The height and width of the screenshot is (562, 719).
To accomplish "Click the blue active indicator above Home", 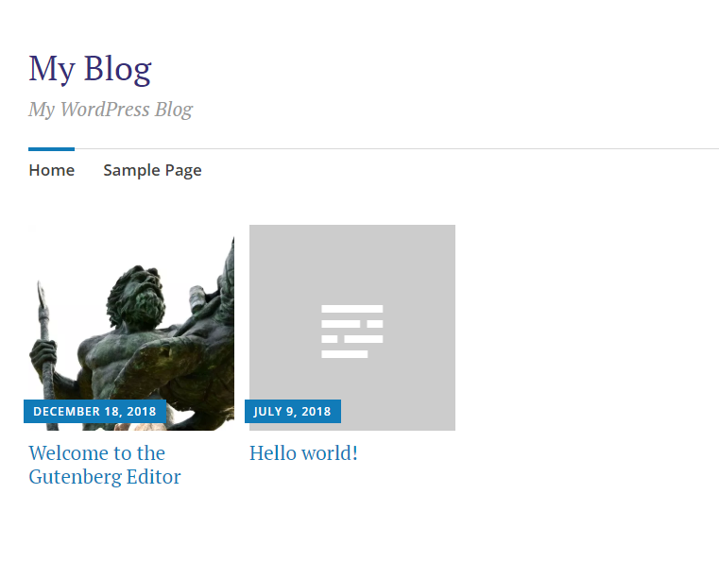I will (51, 149).
